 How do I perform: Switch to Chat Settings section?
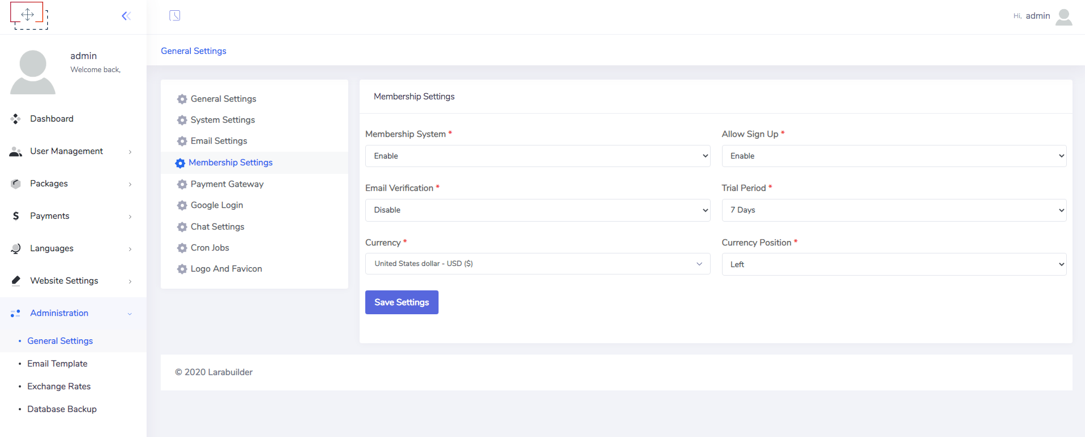point(217,227)
